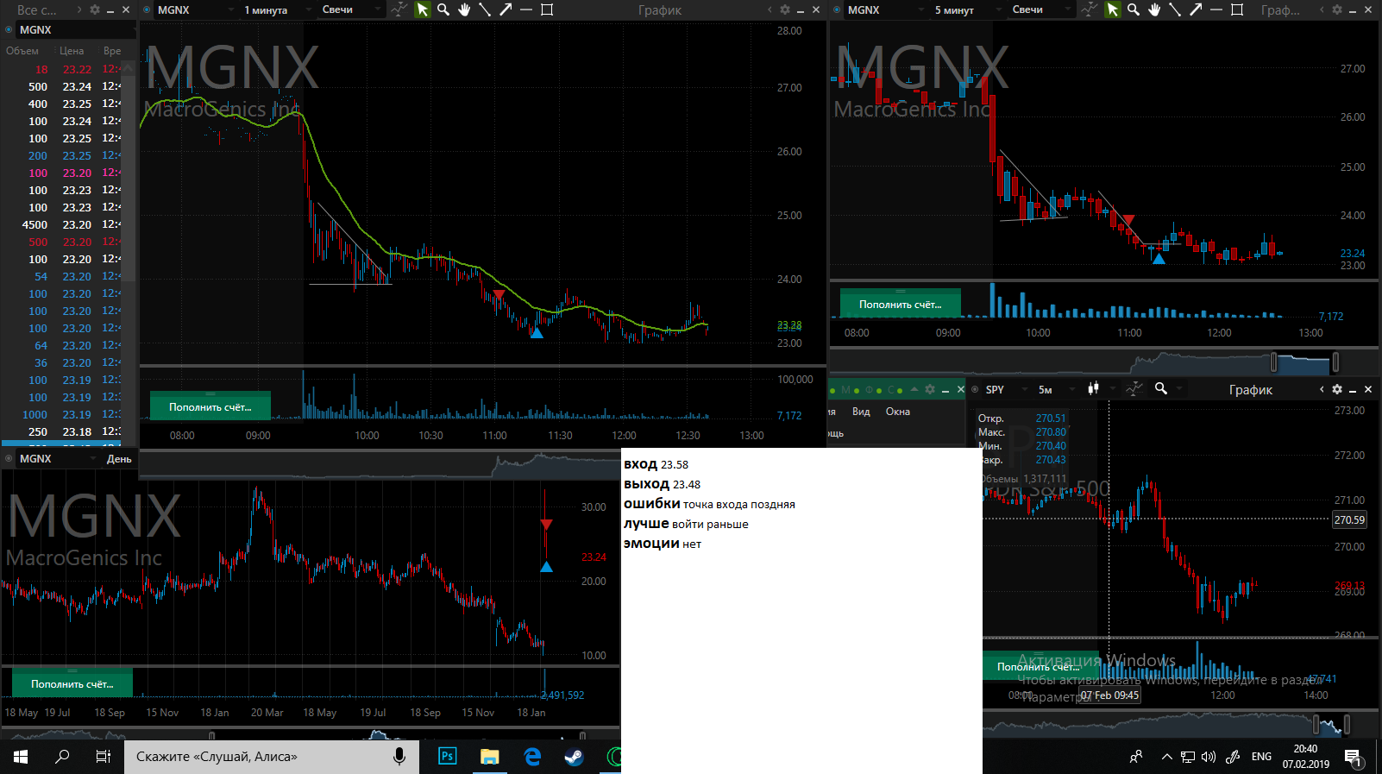The height and width of the screenshot is (774, 1382).
Task: Click the Цена column header
Action: coord(72,51)
